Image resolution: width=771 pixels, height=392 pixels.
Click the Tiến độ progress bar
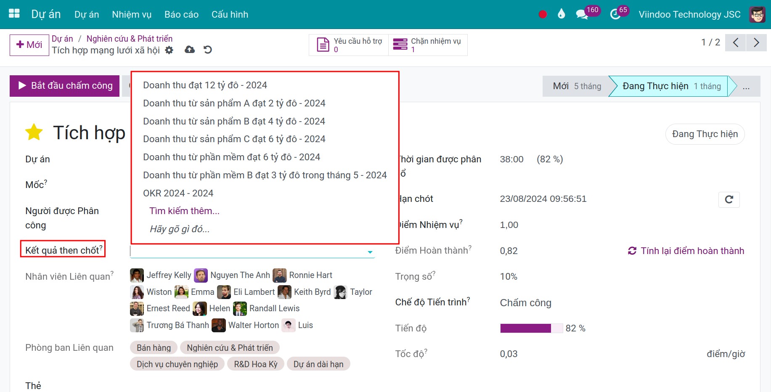coord(531,328)
